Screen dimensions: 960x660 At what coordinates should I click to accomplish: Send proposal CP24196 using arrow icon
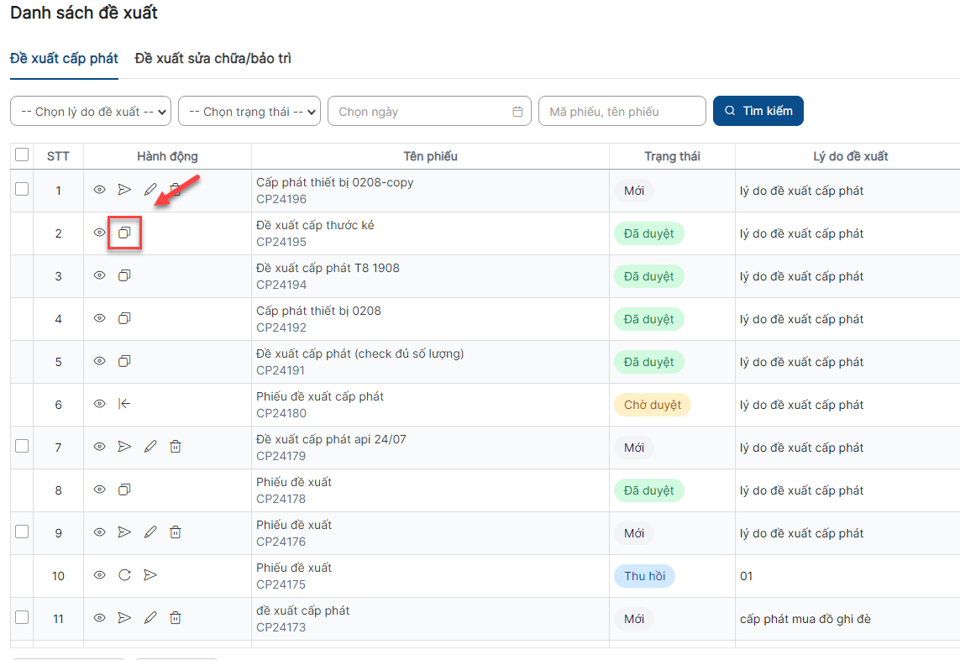tap(124, 189)
